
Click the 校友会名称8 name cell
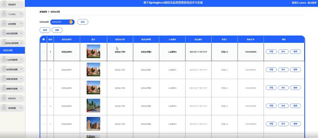tap(67, 52)
